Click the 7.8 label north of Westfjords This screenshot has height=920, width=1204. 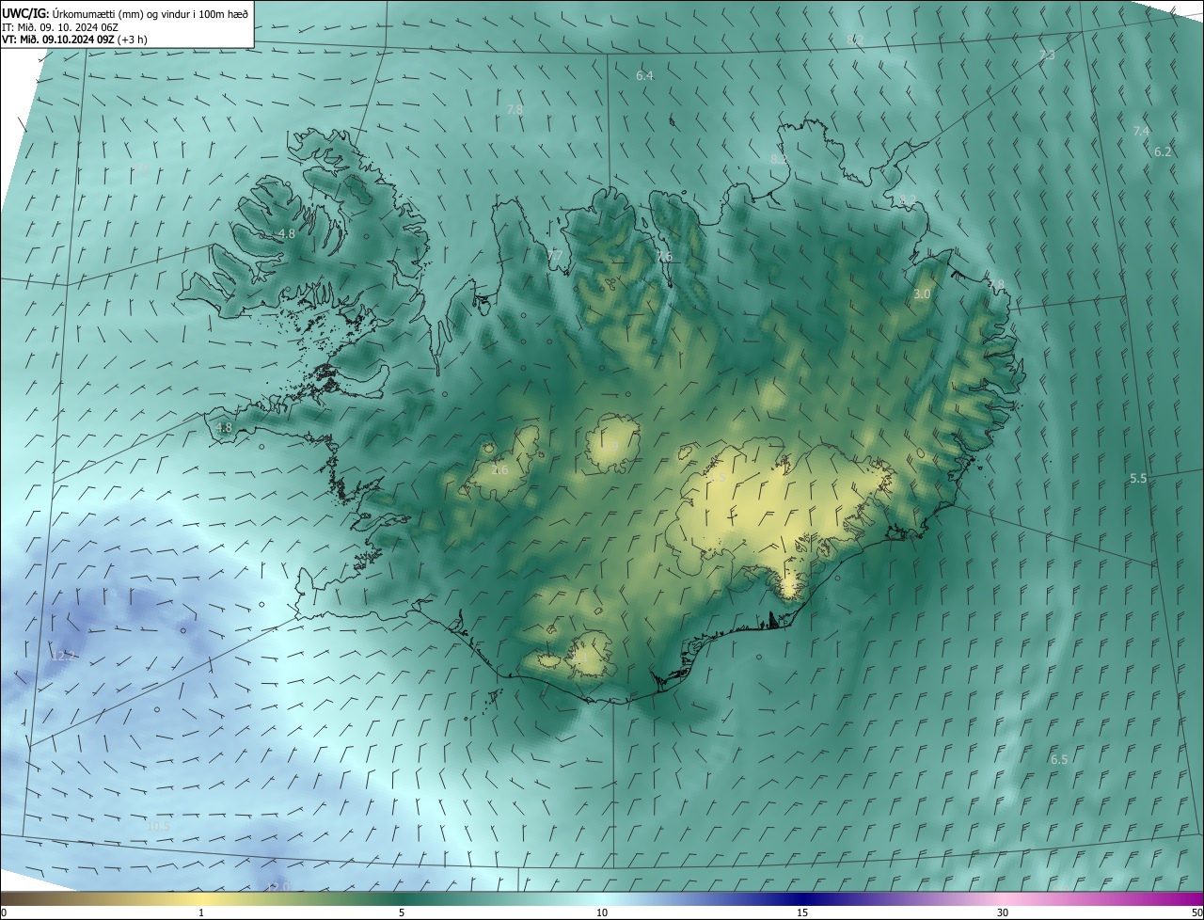(515, 110)
